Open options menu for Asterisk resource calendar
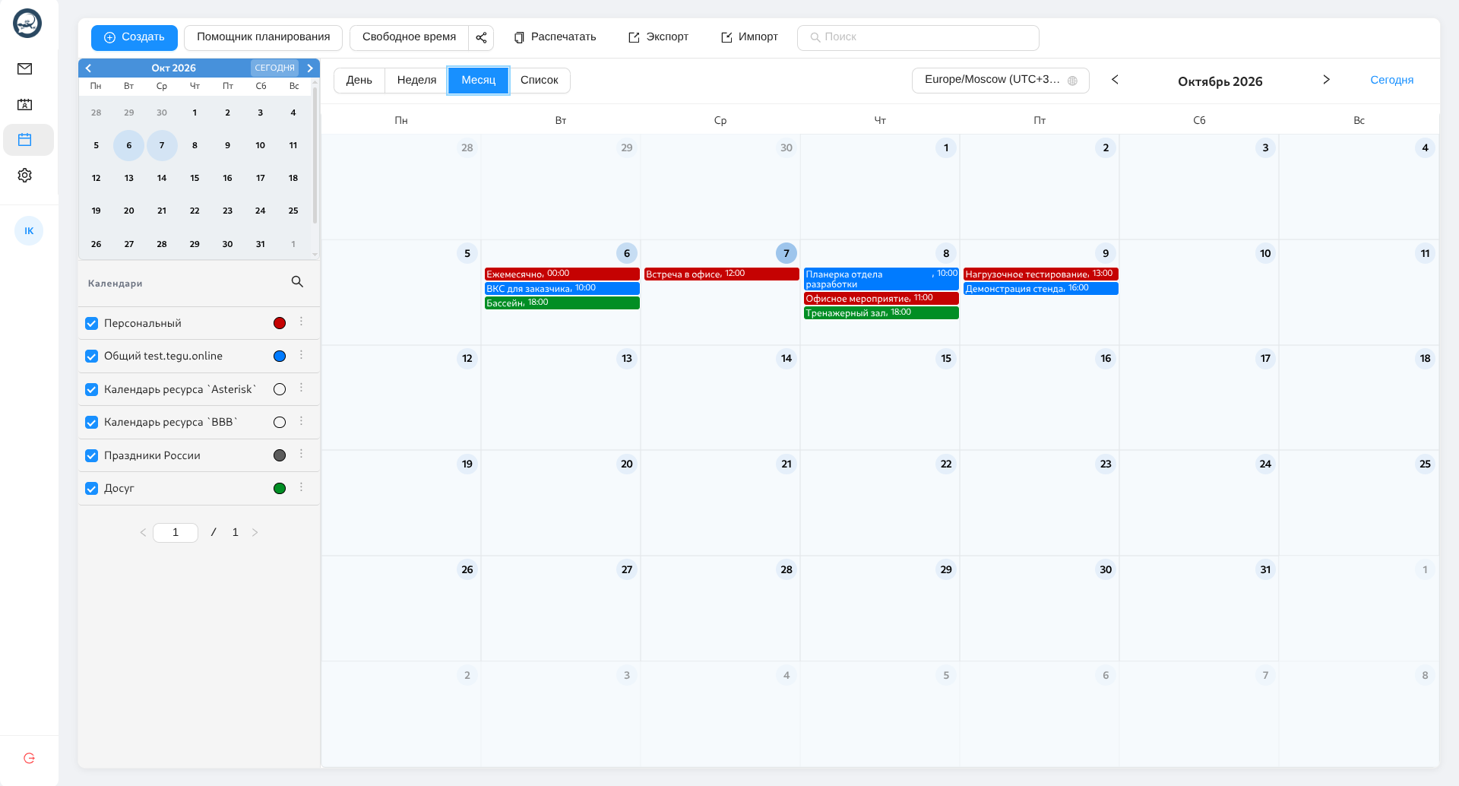 click(302, 388)
